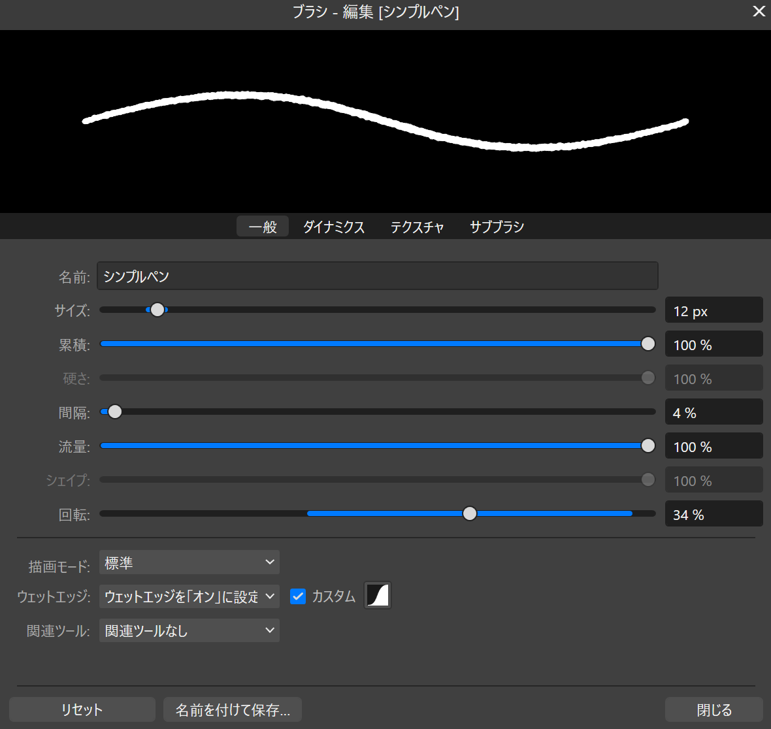Click the リセット button
Screen dimensions: 771x729
click(x=82, y=709)
